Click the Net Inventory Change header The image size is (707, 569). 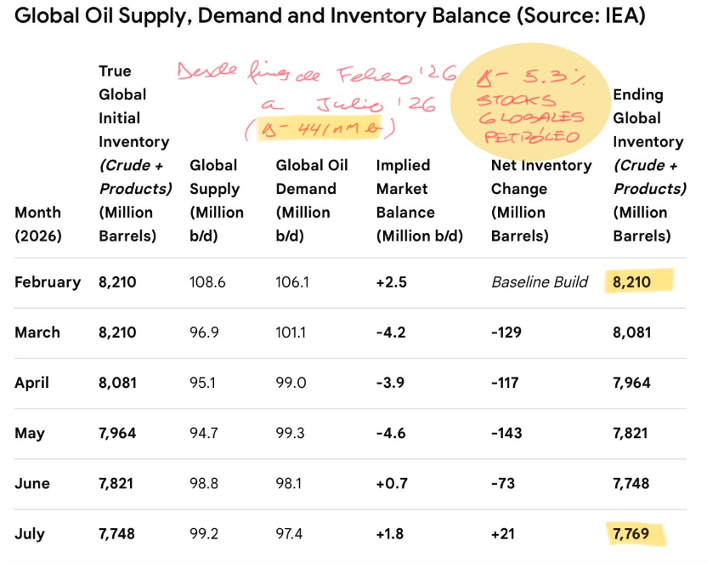point(541,201)
